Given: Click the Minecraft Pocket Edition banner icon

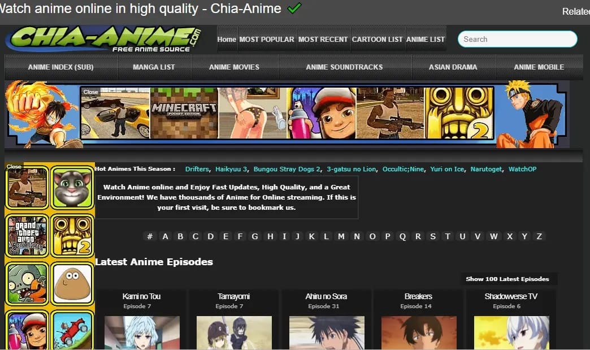Looking at the screenshot, I should (x=184, y=113).
